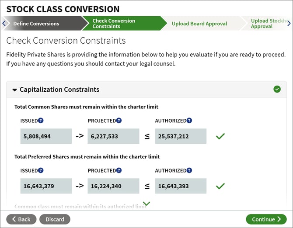
Task: Click green check in Capitalization Constraints header
Action: [277, 89]
